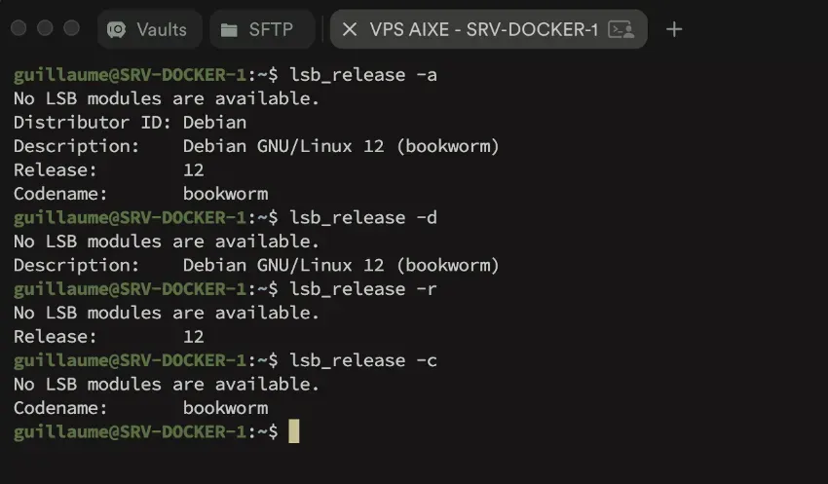
Task: Click the yellow minimize window button
Action: 45,28
